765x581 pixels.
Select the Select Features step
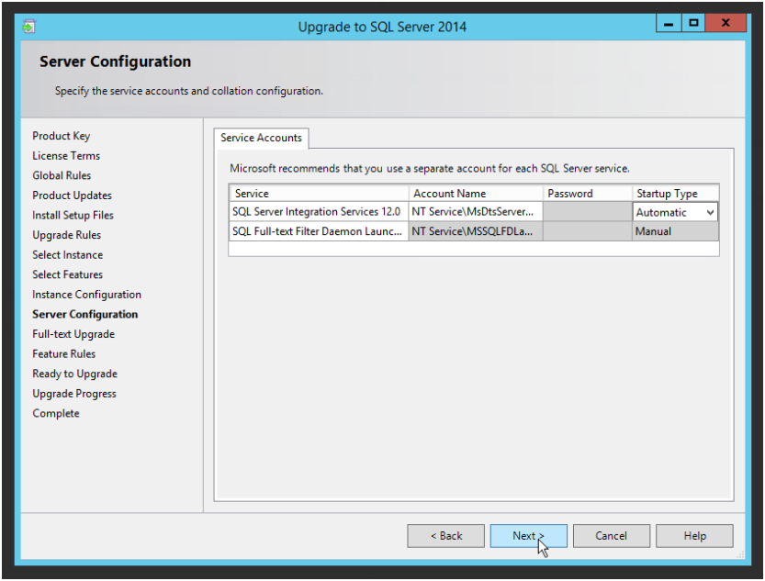point(68,274)
